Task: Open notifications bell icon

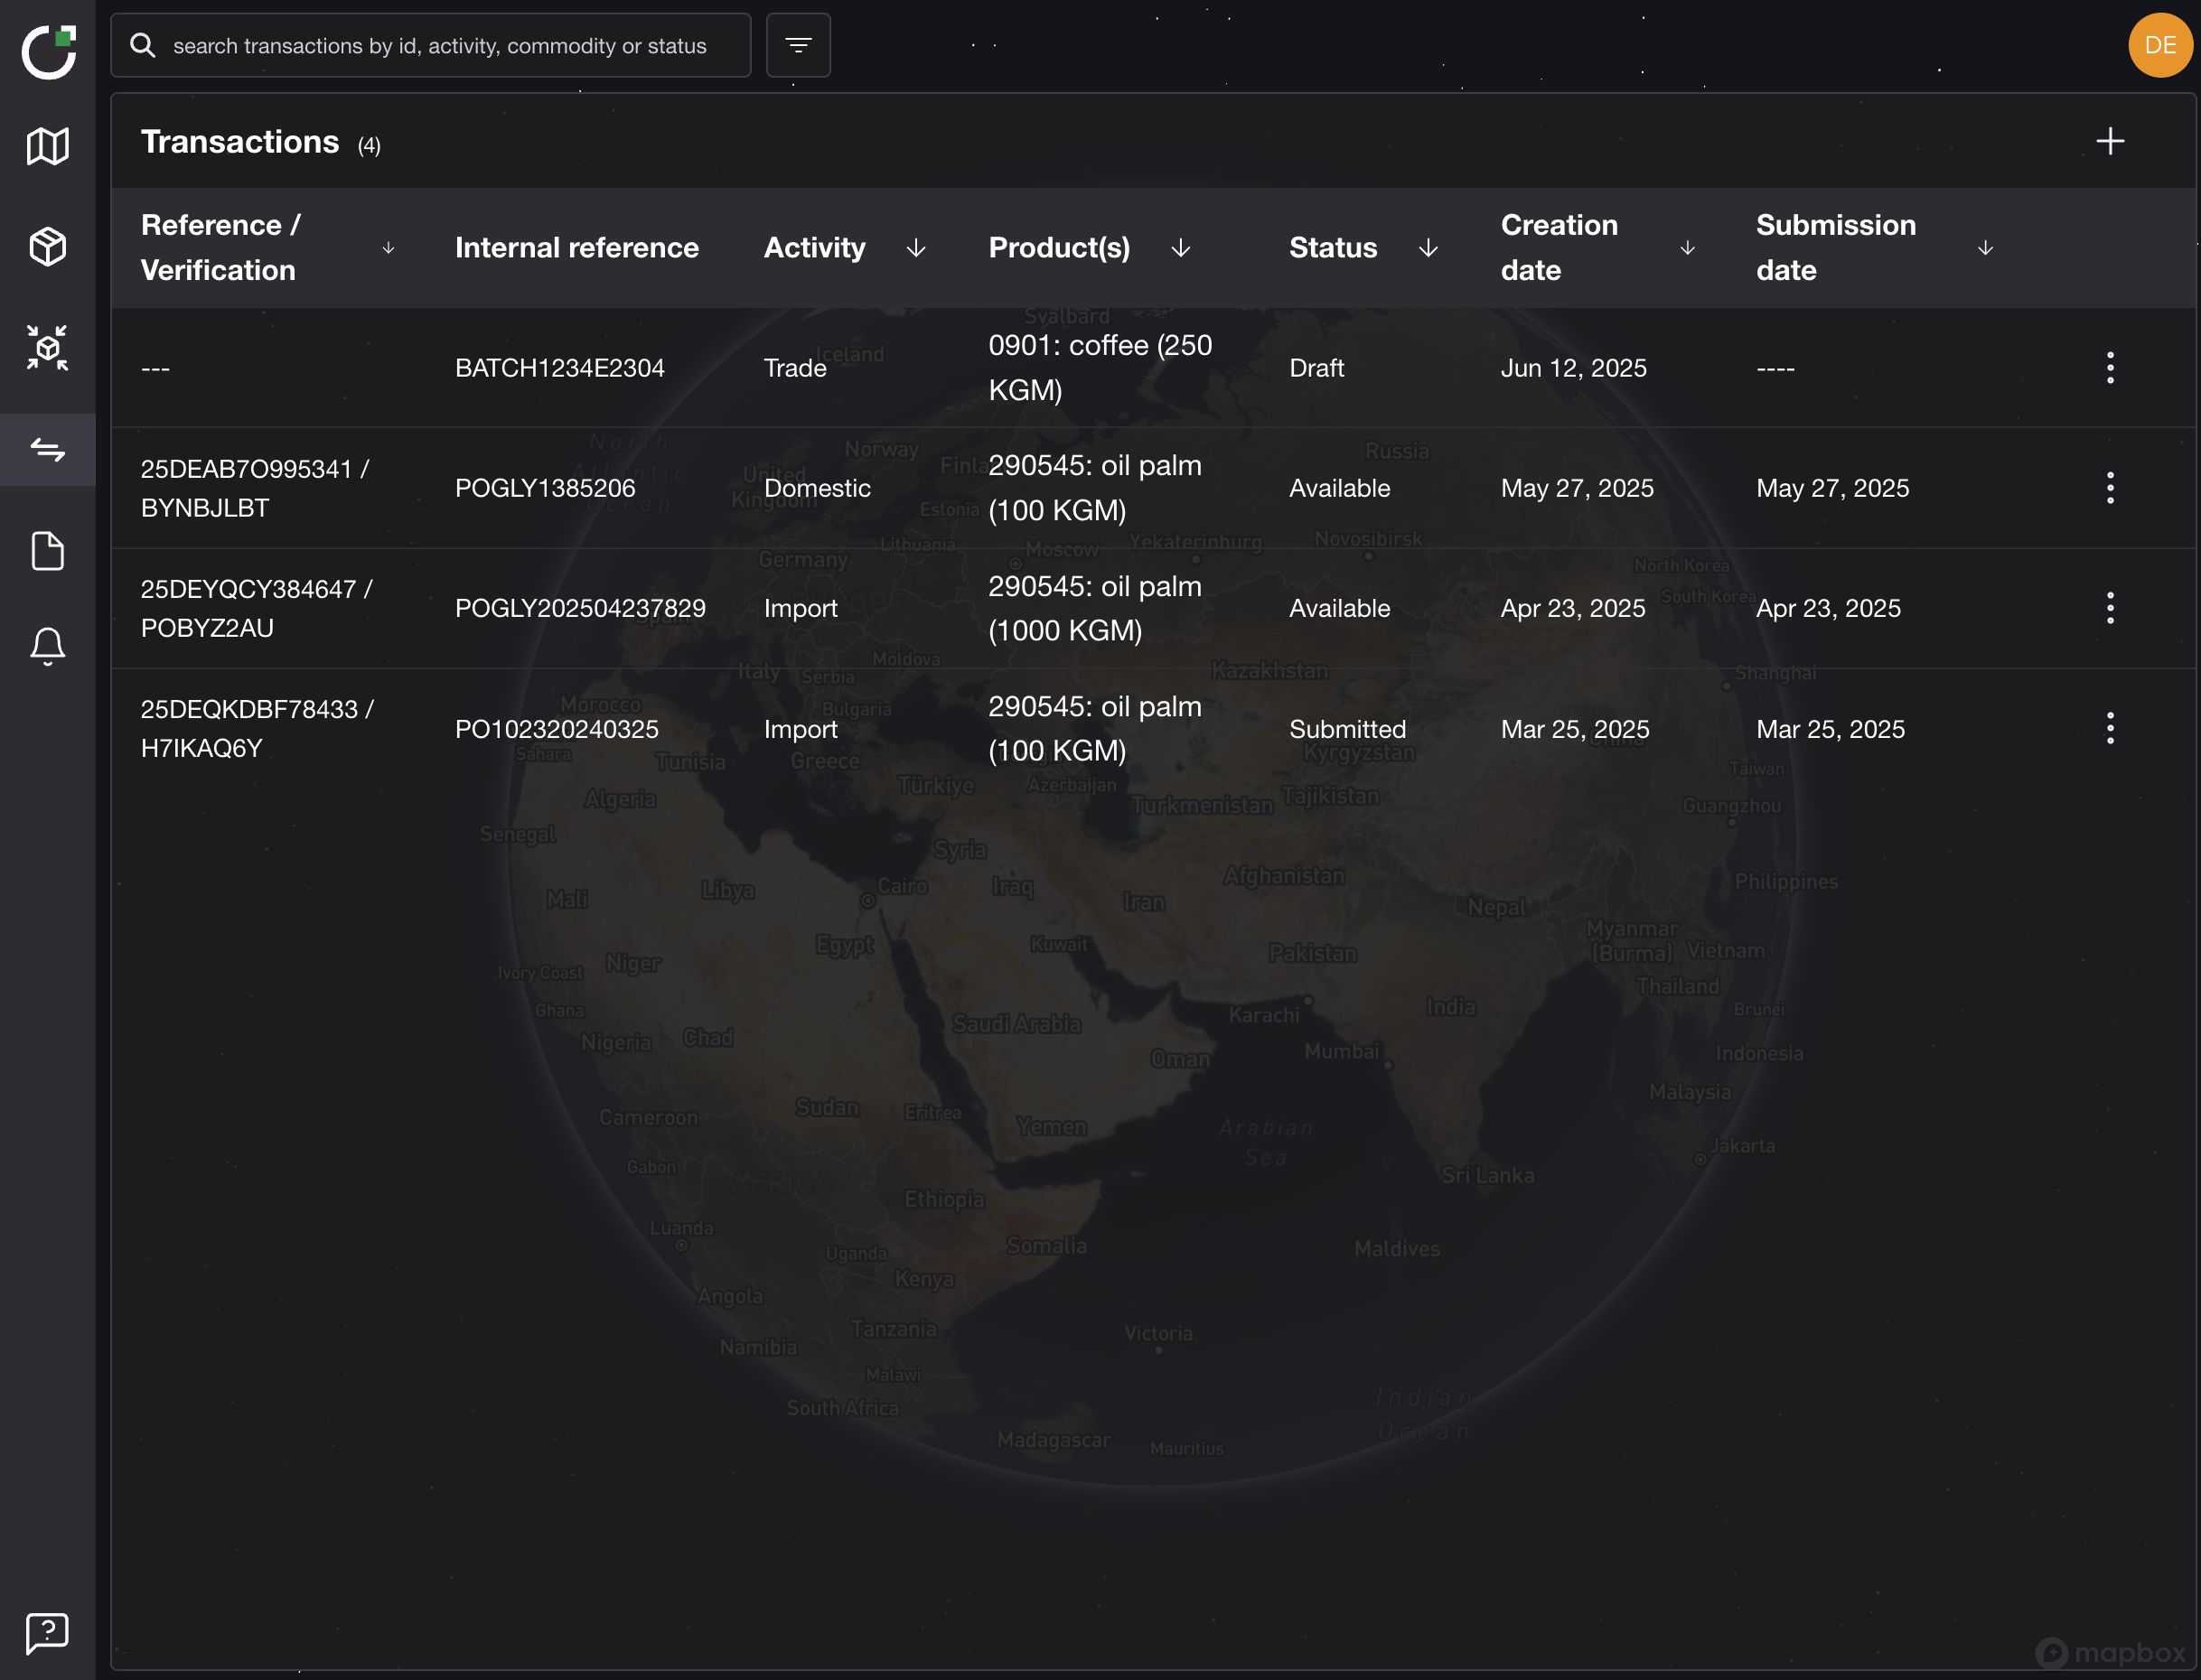Action: coord(47,647)
